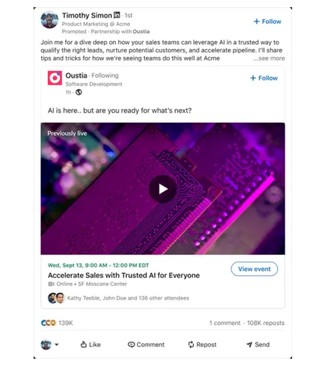Open Timothy Simon's profile name link

(x=86, y=16)
